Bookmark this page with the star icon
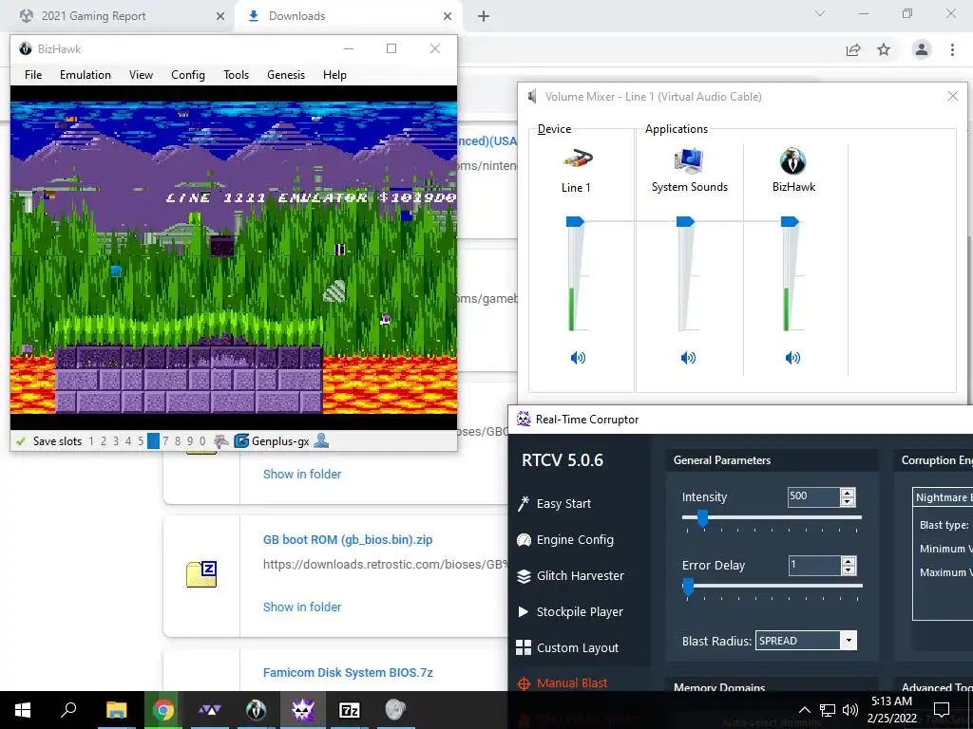This screenshot has width=973, height=729. tap(884, 49)
